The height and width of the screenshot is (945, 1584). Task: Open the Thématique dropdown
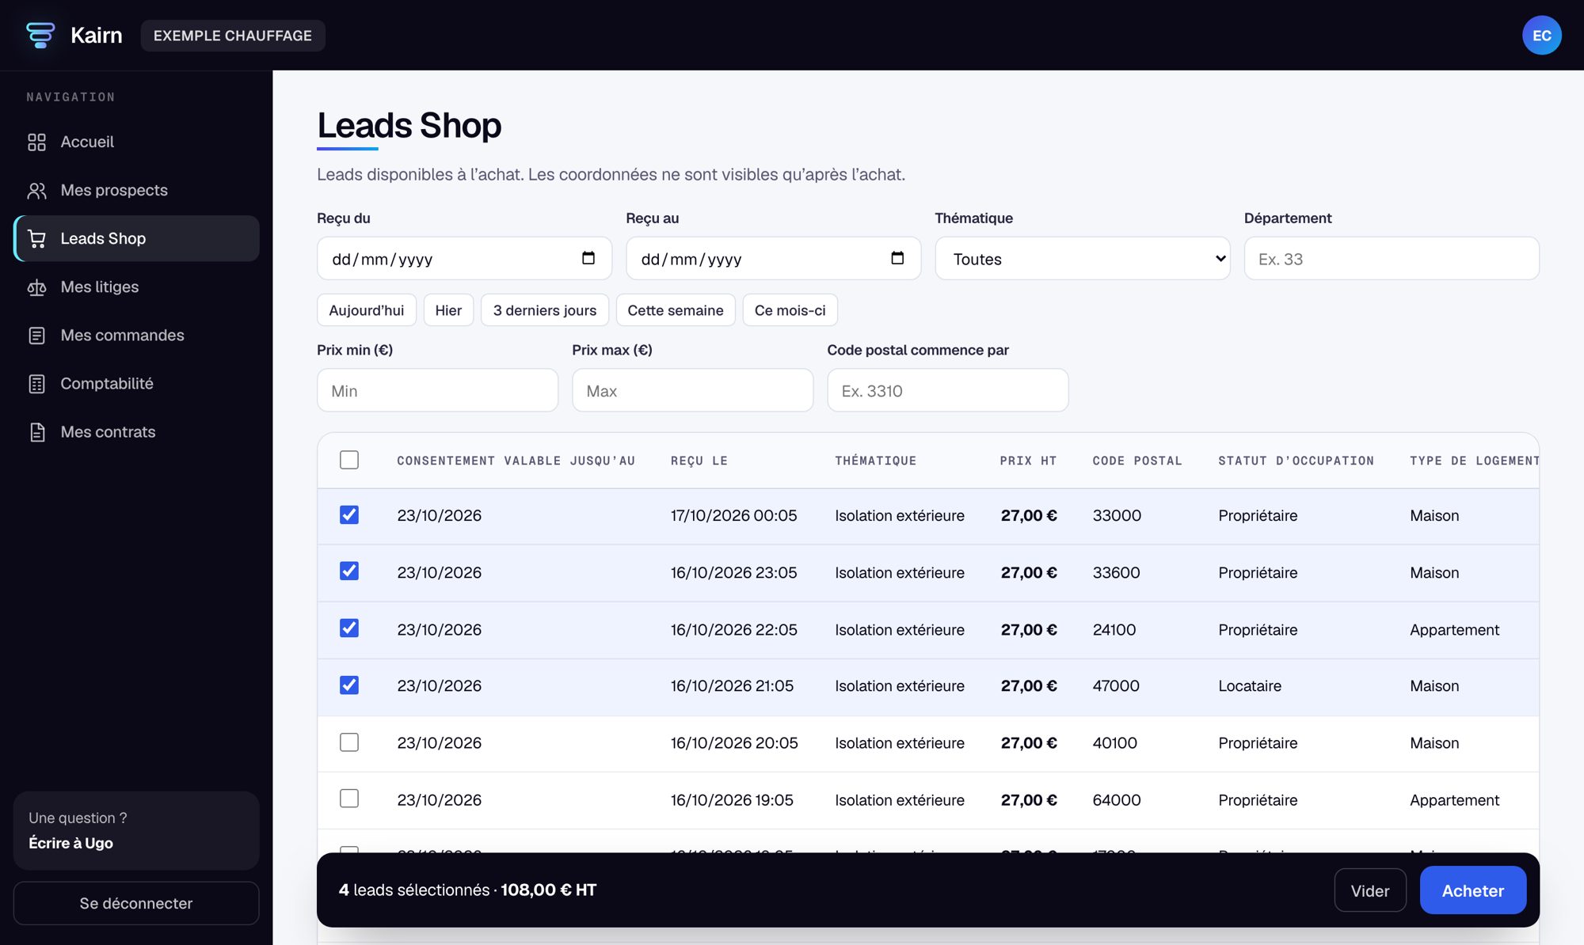pos(1082,258)
